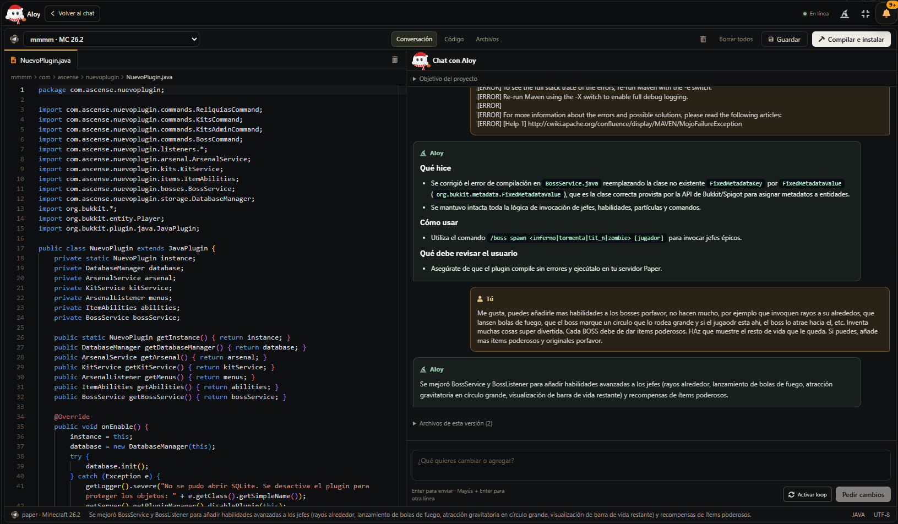This screenshot has height=524, width=898.
Task: Click Borrar todos
Action: click(x=736, y=39)
